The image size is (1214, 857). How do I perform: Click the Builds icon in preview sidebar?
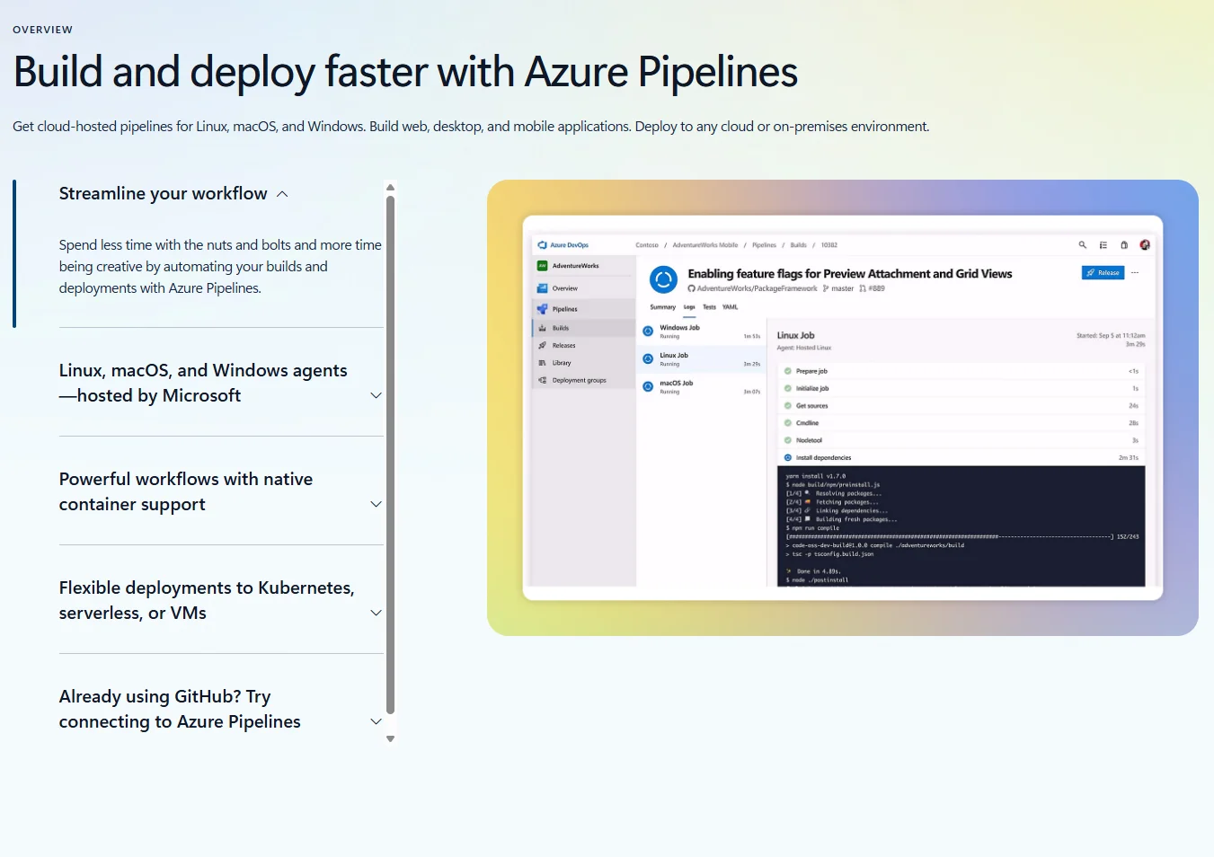tap(542, 328)
